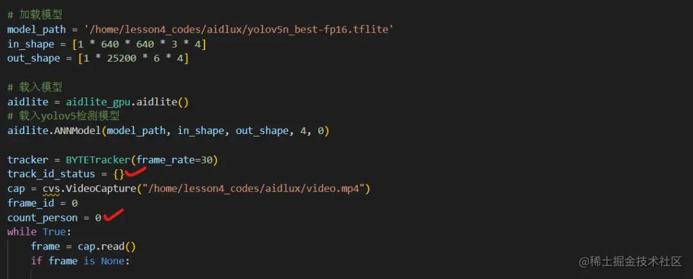The height and width of the screenshot is (279, 693).
Task: Click 'aidlite_gpu' in the assignment line
Action: tap(98, 102)
